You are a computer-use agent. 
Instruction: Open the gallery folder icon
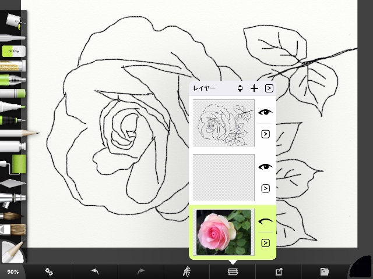point(325,271)
